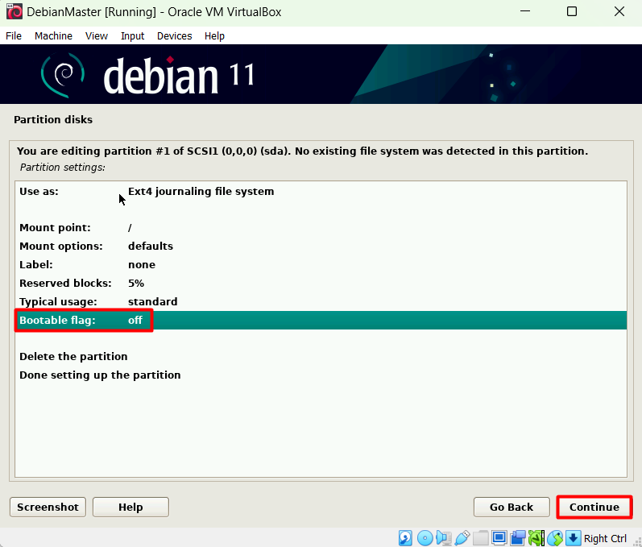Click the Continue button

coord(594,507)
